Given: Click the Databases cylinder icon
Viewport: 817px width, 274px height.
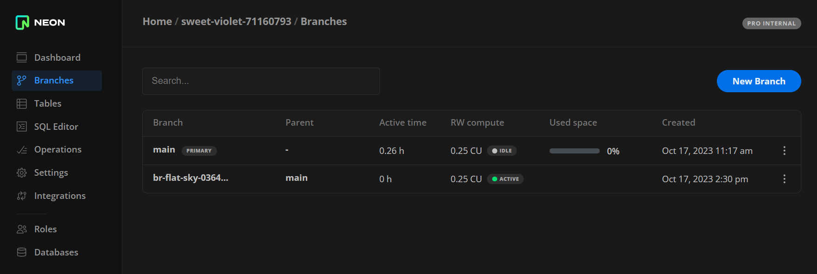Looking at the screenshot, I should tap(22, 252).
